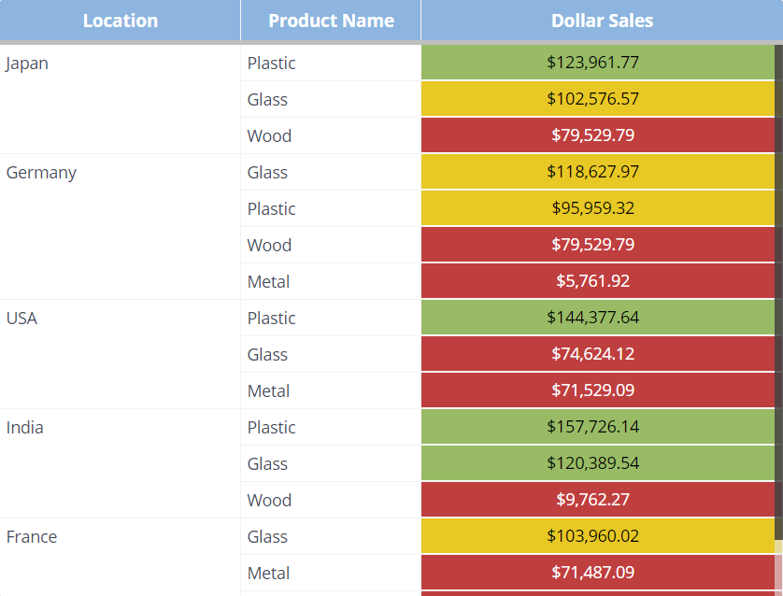
Task: Select the Japan location cell
Action: [x=120, y=99]
